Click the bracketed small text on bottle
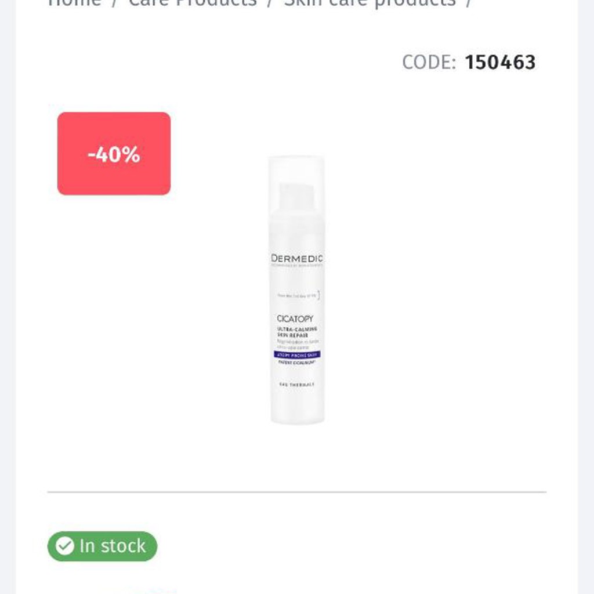 298,296
